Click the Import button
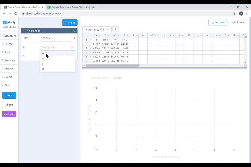 218,22
